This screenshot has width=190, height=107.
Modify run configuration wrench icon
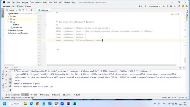coord(6,75)
